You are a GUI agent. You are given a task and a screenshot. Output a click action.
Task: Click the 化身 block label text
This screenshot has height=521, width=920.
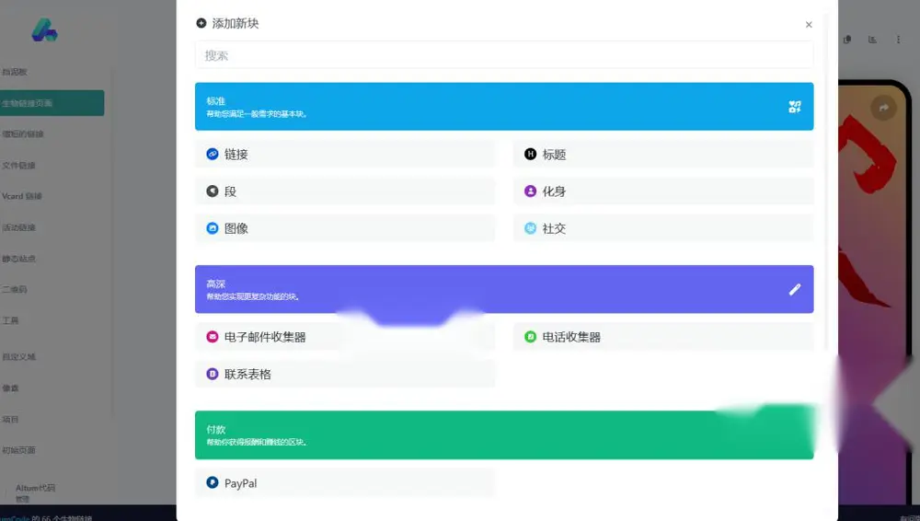pyautogui.click(x=554, y=191)
